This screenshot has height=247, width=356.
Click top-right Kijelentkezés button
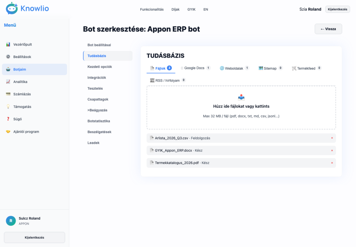pyautogui.click(x=337, y=9)
